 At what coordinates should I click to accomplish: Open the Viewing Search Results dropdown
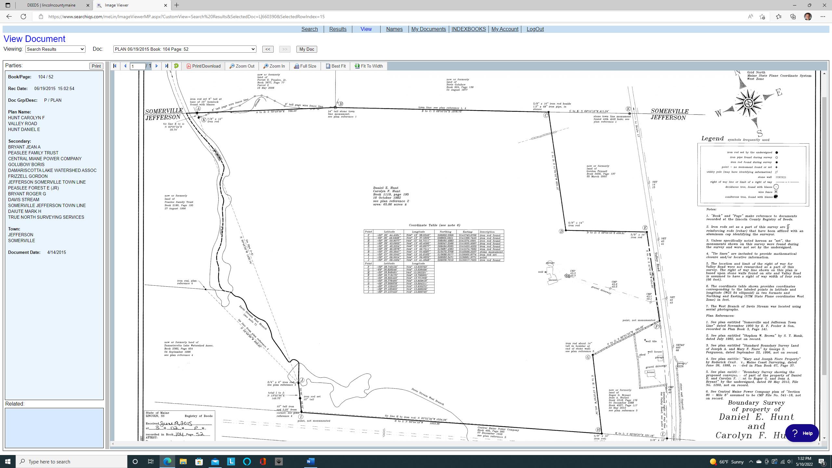(55, 49)
